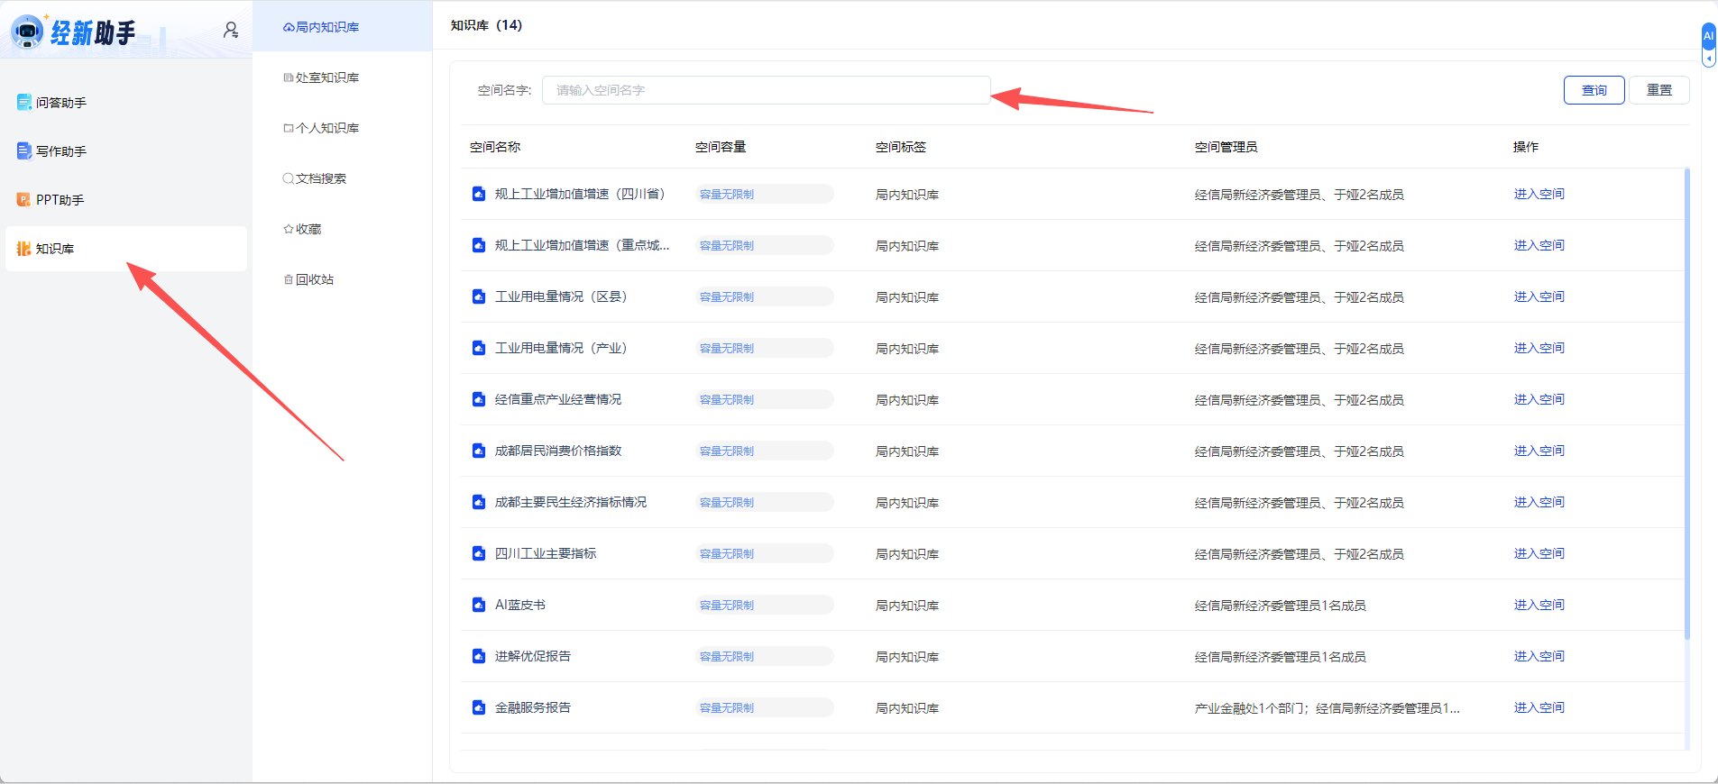The width and height of the screenshot is (1718, 784).
Task: Click file icon beside 金融服务报告
Action: pyautogui.click(x=479, y=707)
